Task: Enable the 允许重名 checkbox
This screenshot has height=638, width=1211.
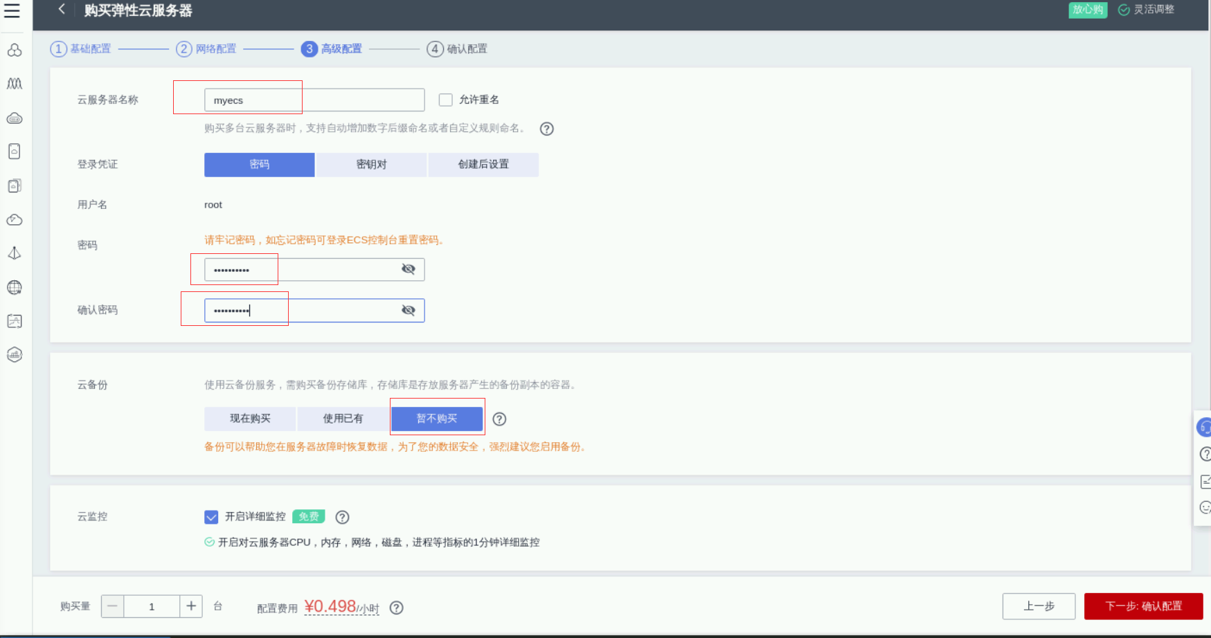Action: (x=446, y=100)
